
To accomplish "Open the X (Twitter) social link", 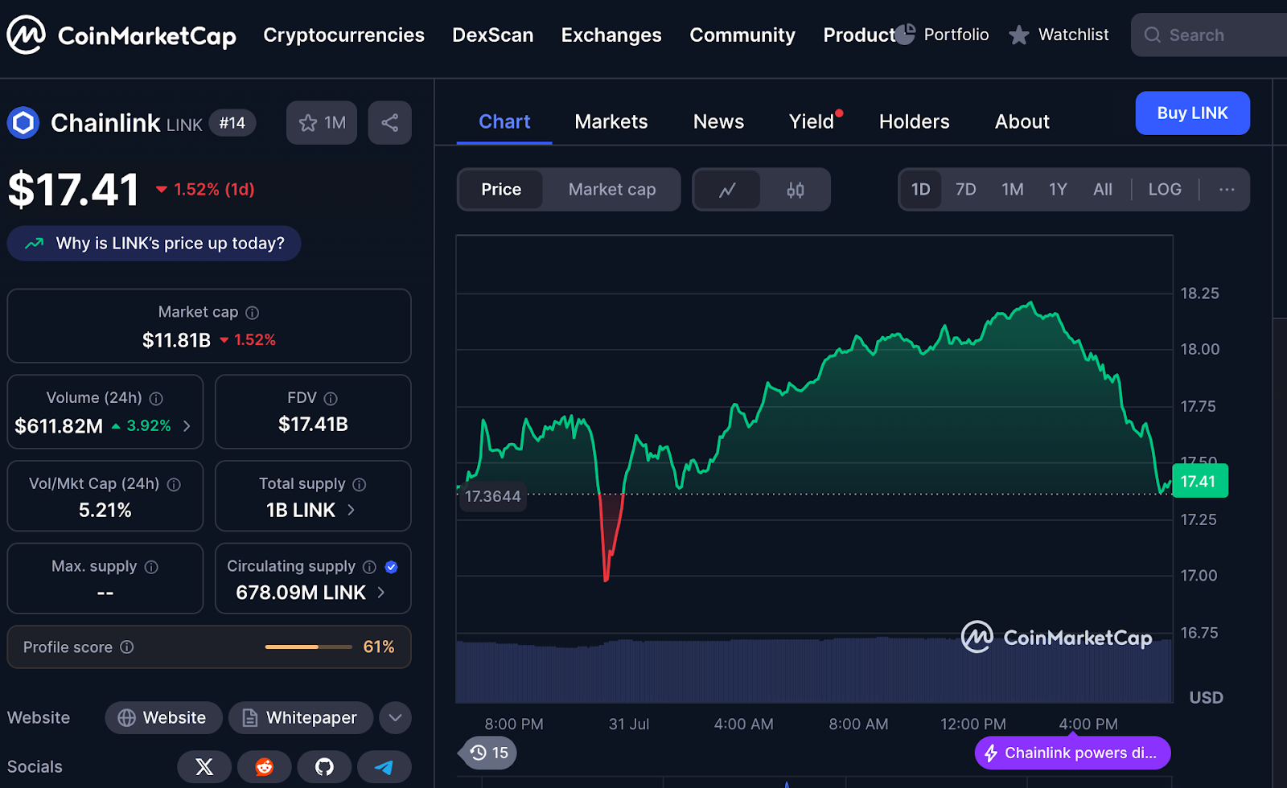I will 204,767.
